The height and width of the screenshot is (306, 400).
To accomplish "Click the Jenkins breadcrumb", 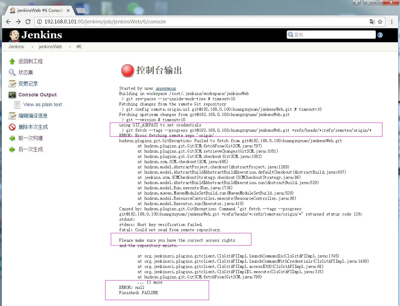I will click(x=16, y=46).
